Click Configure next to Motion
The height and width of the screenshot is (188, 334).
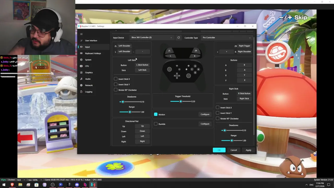pyautogui.click(x=205, y=114)
